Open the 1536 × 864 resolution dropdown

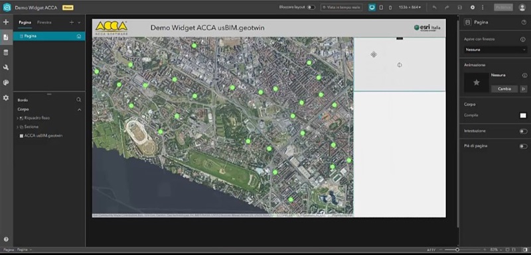pyautogui.click(x=410, y=7)
